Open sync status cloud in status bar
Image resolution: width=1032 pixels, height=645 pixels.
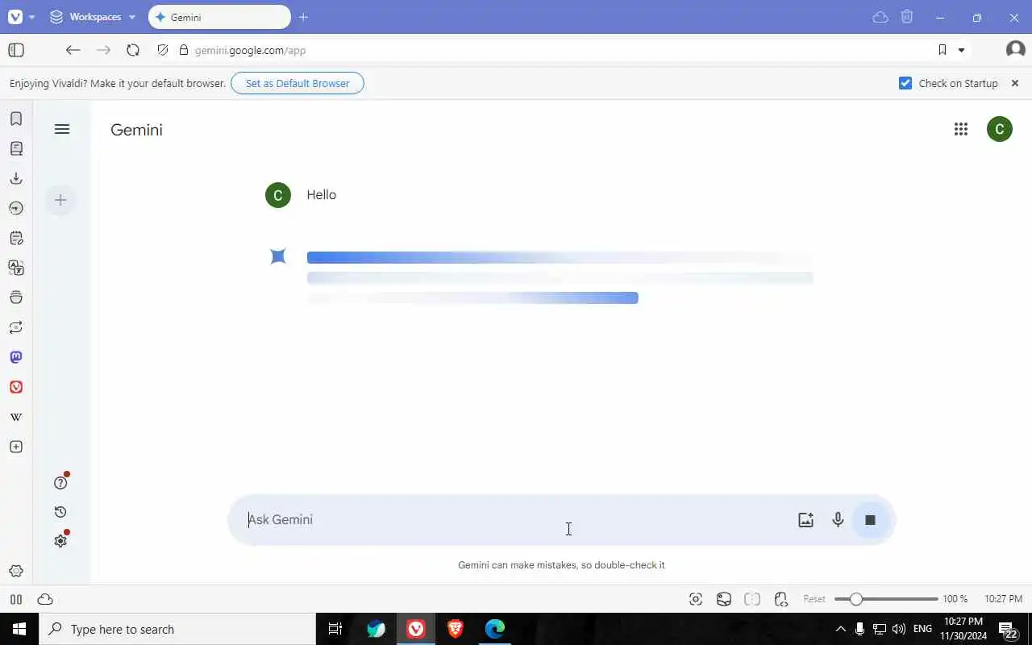coord(45,599)
